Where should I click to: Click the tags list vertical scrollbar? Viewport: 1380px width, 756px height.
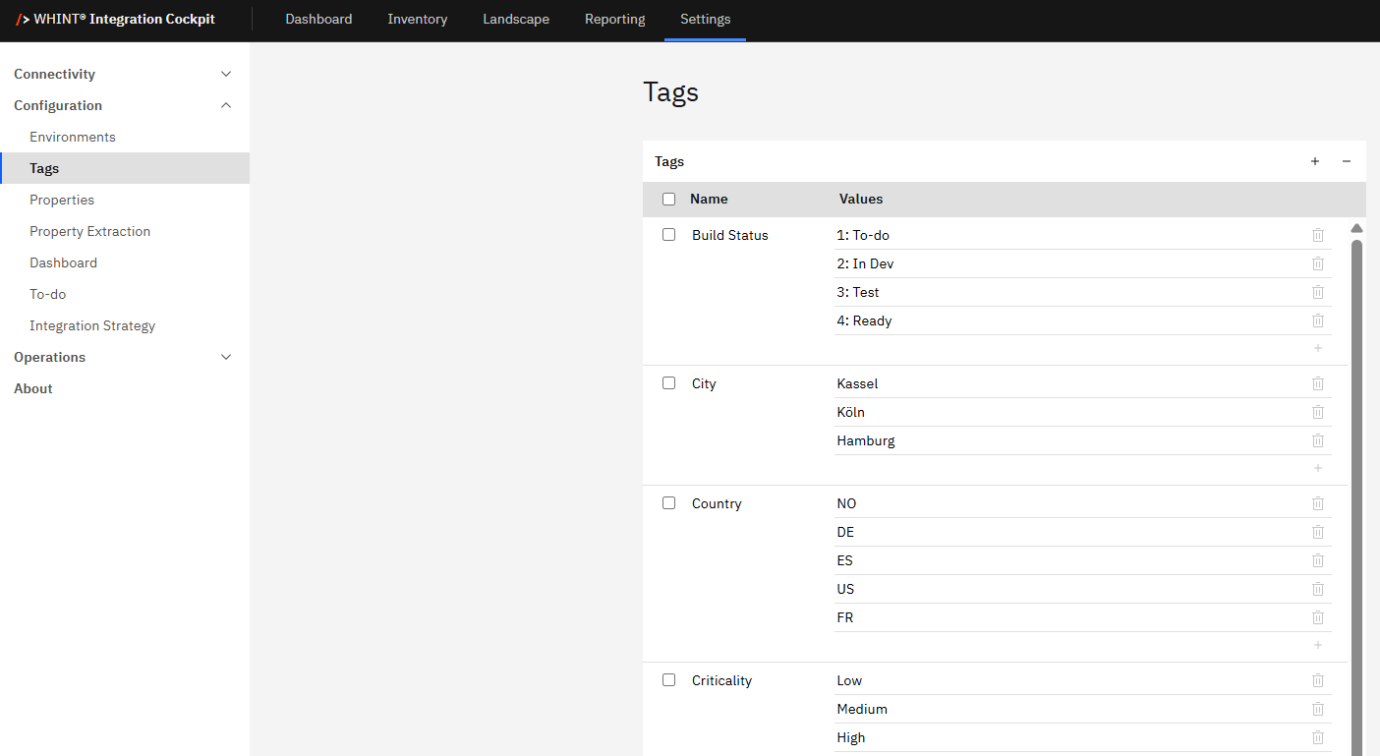click(1356, 492)
